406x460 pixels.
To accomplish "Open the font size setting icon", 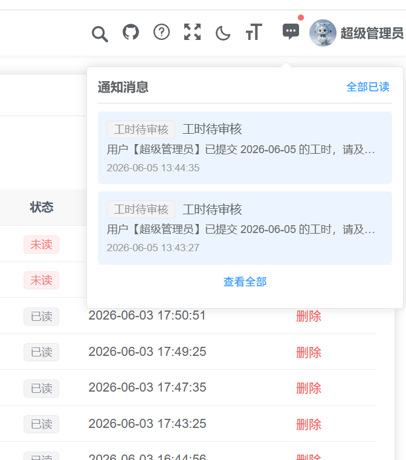I will [x=254, y=31].
